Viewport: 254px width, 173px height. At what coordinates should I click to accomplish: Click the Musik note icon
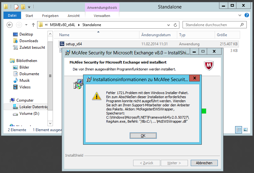[15, 81]
